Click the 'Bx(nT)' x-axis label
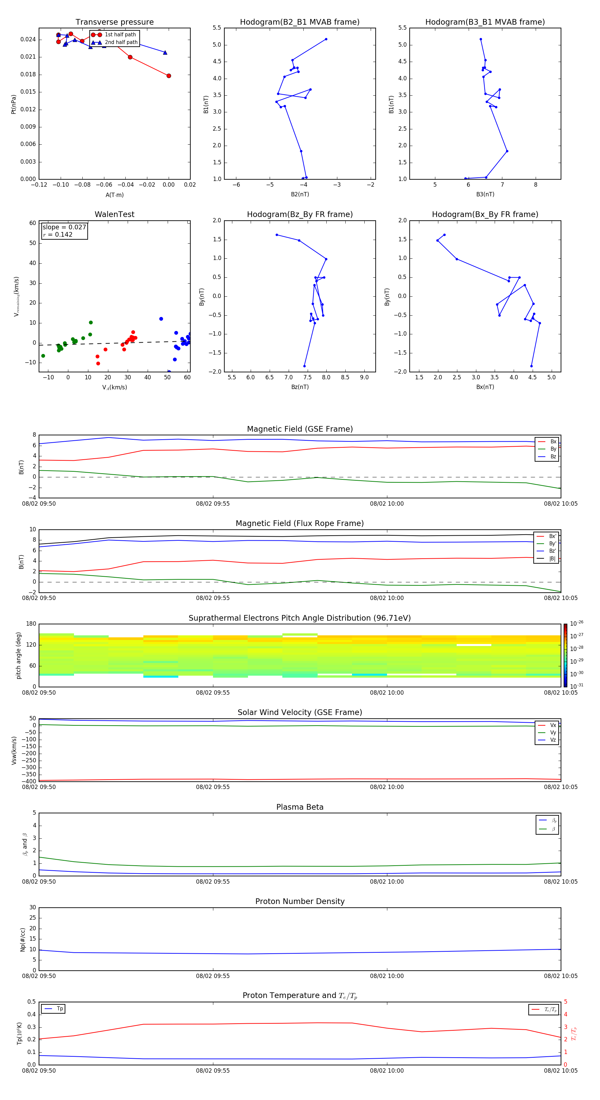The width and height of the screenshot is (600, 1100). click(485, 387)
